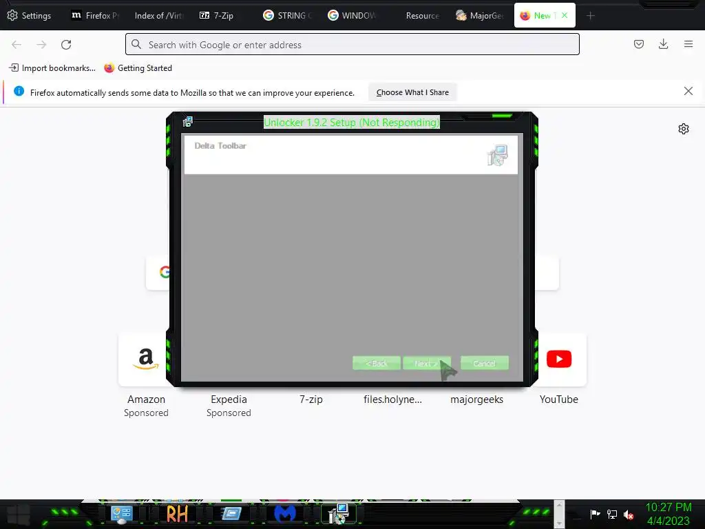Focus the Search with Google address bar
The image size is (705, 529).
[352, 45]
